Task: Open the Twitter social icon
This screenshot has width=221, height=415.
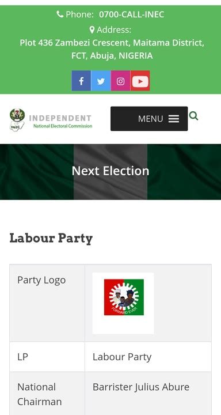Action: 101,81
